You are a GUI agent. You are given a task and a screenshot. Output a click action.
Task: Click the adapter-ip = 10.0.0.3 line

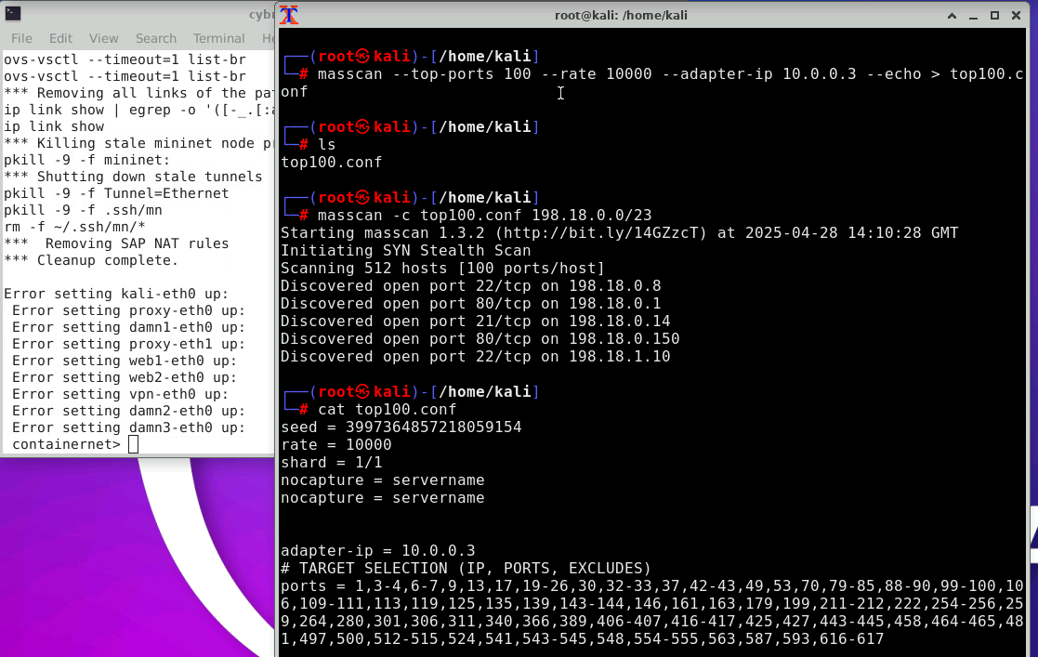coord(377,551)
